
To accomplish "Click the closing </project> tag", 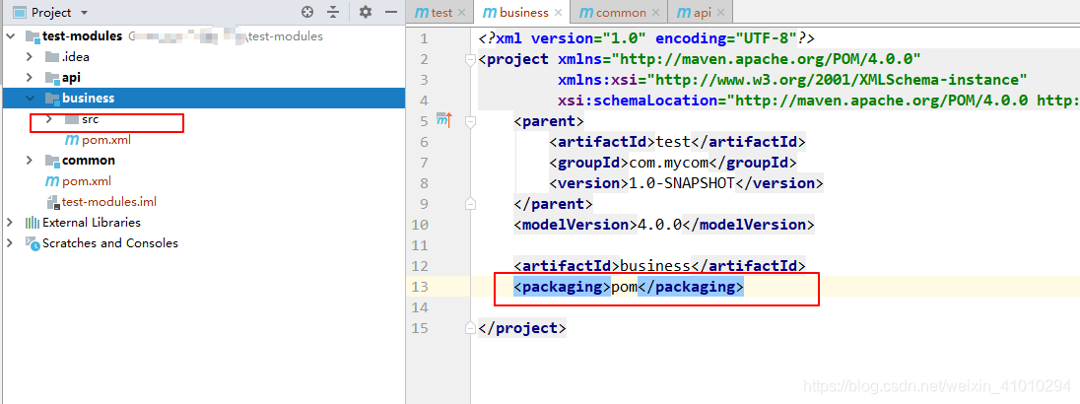I will [x=522, y=327].
